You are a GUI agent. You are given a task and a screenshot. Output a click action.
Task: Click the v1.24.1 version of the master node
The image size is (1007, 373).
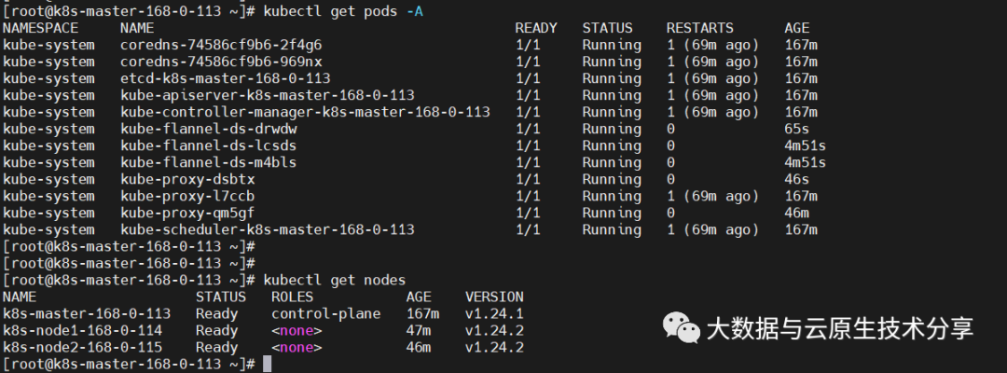tap(494, 313)
